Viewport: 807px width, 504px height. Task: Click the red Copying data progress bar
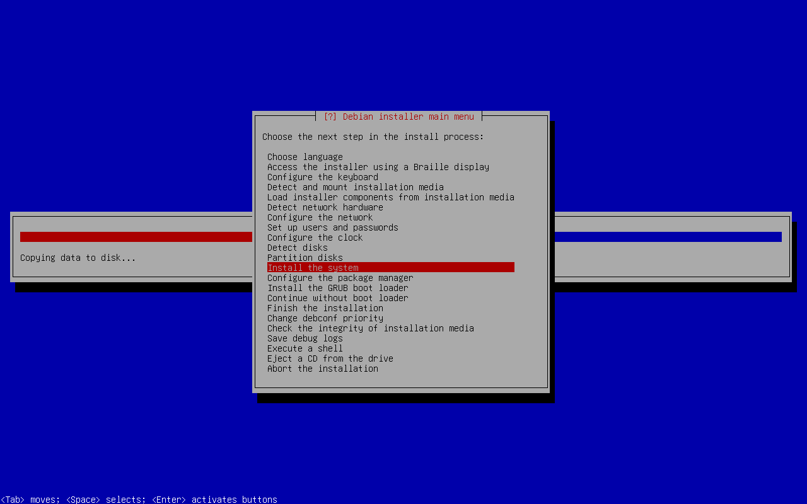click(x=136, y=237)
